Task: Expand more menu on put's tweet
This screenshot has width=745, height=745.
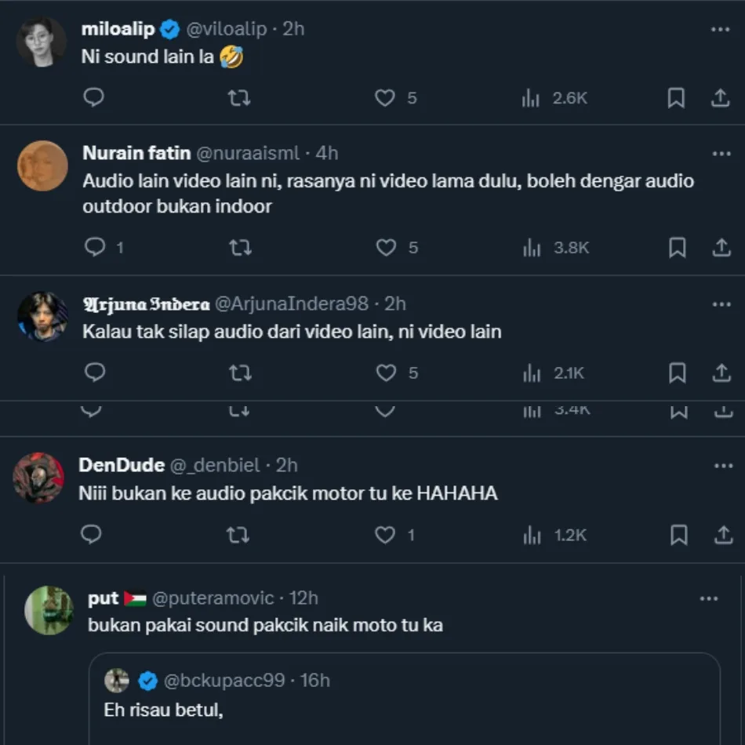Action: pyautogui.click(x=708, y=598)
